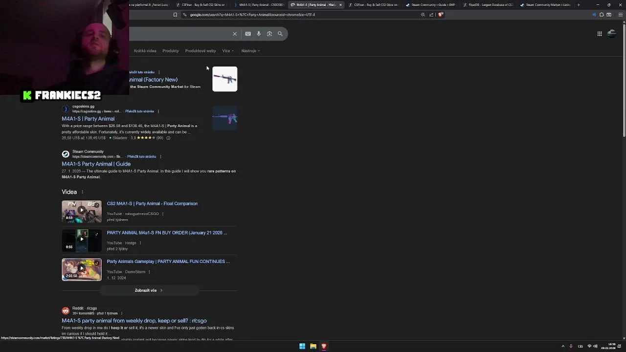This screenshot has height=352, width=626.
Task: Switch to the Steam Community Guide tab
Action: pyautogui.click(x=430, y=5)
